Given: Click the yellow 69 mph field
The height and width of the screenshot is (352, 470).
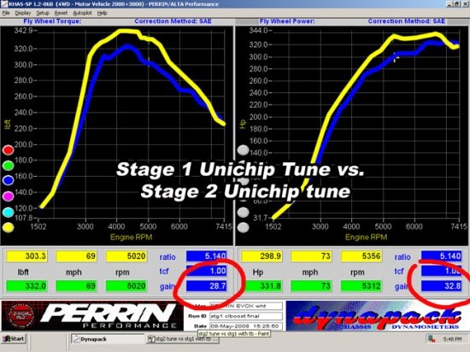Looking at the screenshot, I should click(x=76, y=256).
